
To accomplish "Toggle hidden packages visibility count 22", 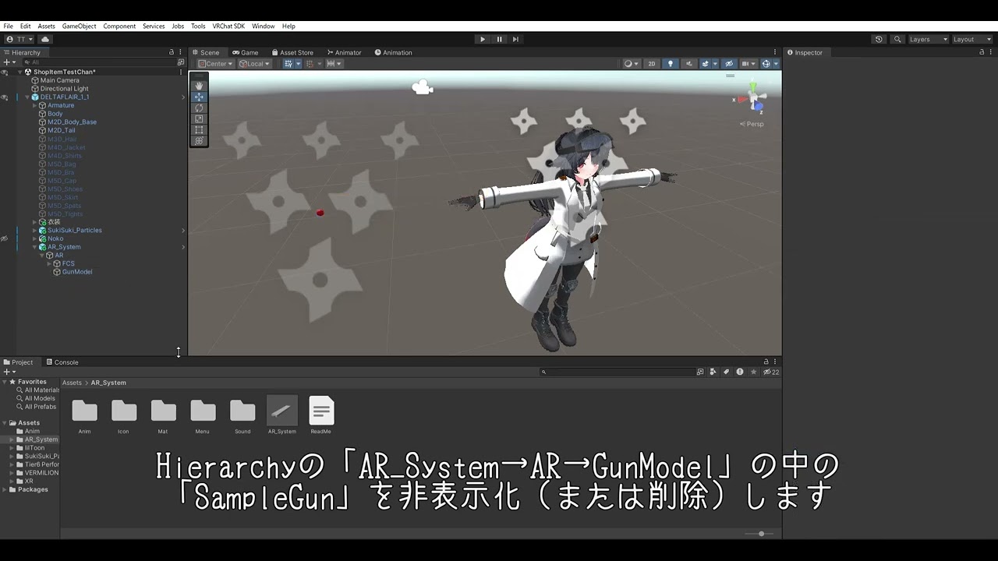I will coord(771,372).
